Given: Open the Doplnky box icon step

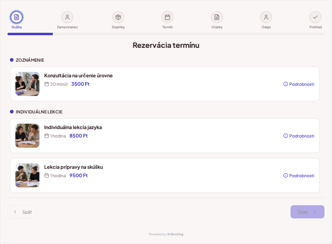Looking at the screenshot, I should pos(118,17).
